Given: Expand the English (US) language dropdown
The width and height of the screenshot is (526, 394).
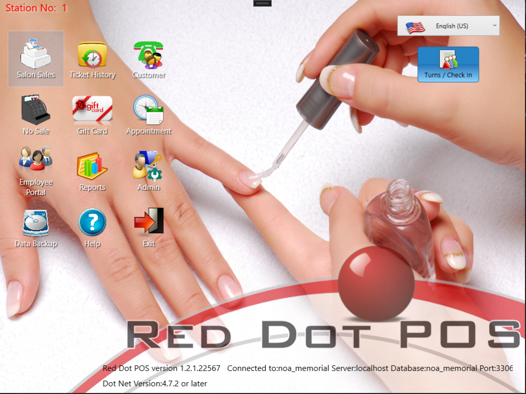Looking at the screenshot, I should [x=448, y=26].
